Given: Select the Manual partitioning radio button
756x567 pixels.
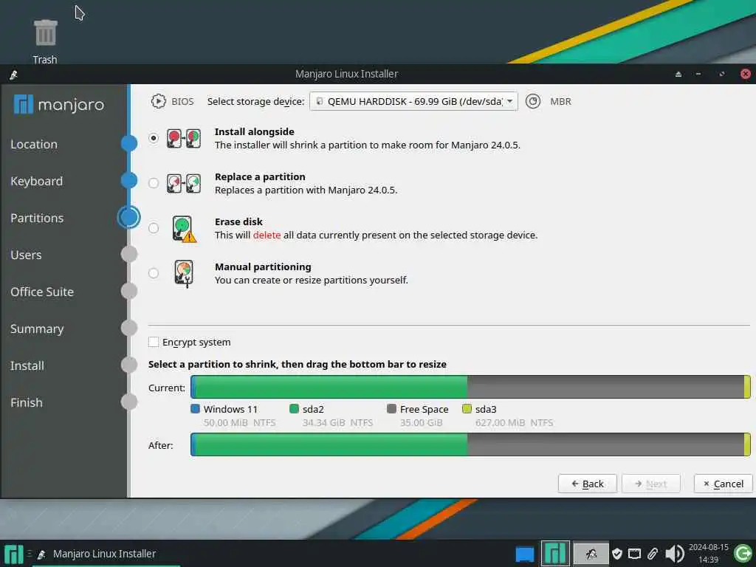Looking at the screenshot, I should pyautogui.click(x=154, y=273).
